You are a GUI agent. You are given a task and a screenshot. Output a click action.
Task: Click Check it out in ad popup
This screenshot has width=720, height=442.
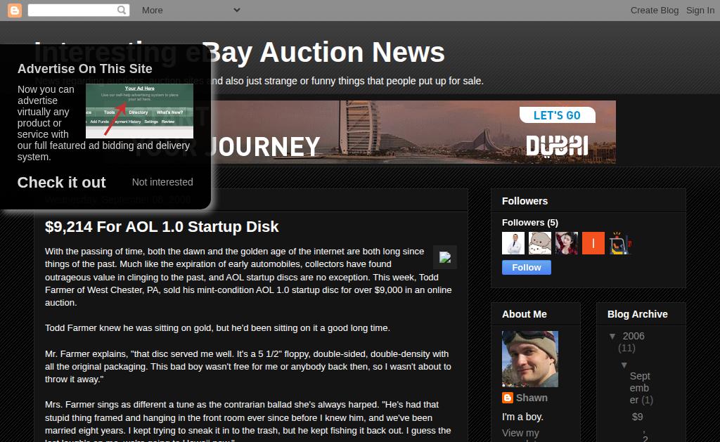coord(62,182)
